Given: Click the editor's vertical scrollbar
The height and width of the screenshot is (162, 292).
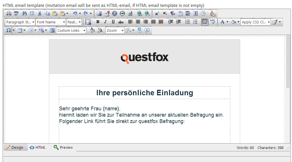Looking at the screenshot, I should click(x=288, y=87).
